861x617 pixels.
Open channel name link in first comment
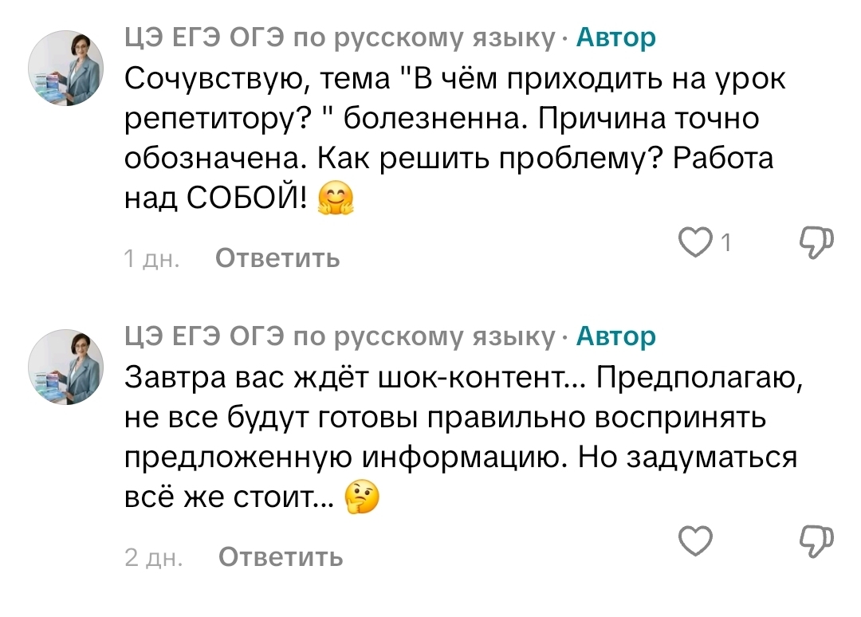[340, 37]
